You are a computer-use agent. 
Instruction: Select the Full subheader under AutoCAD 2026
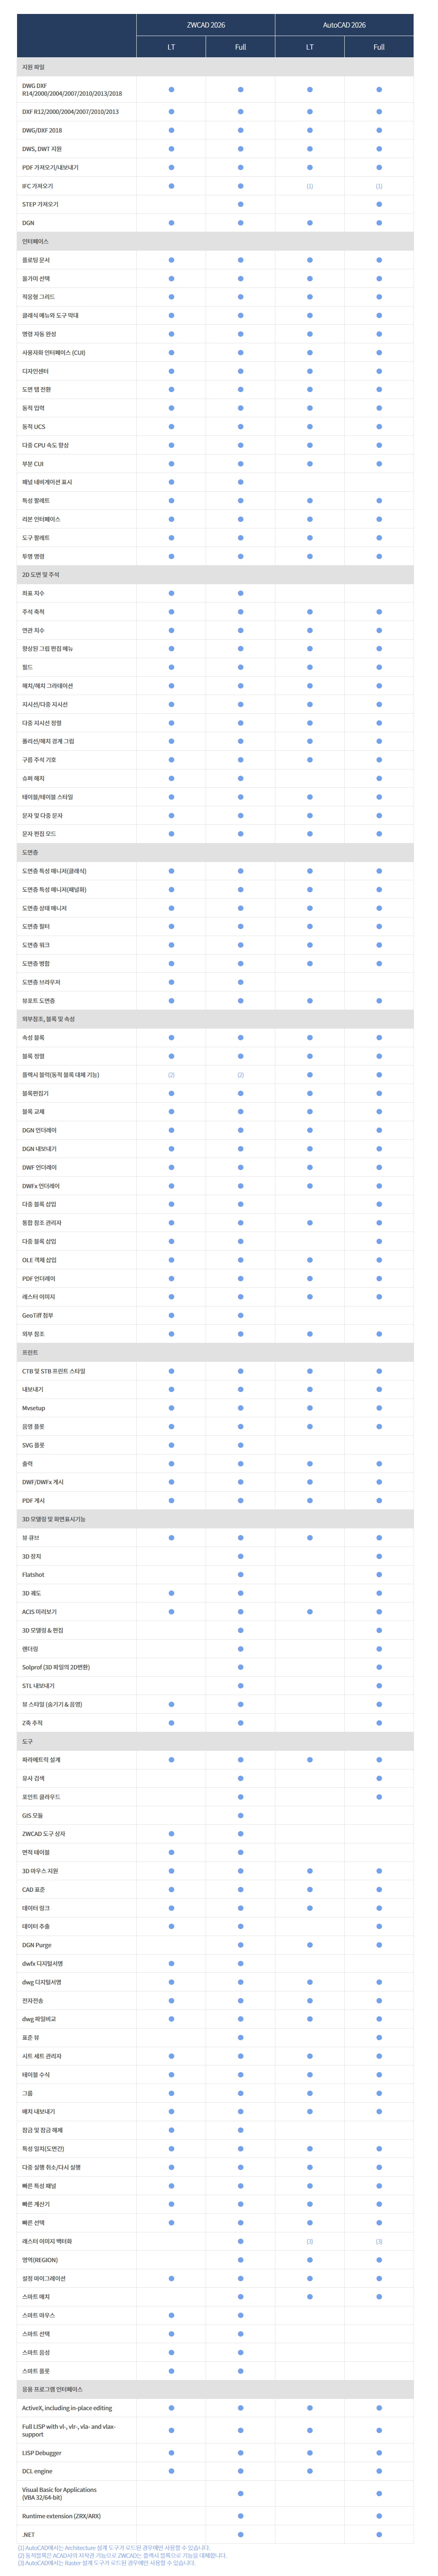(x=379, y=47)
